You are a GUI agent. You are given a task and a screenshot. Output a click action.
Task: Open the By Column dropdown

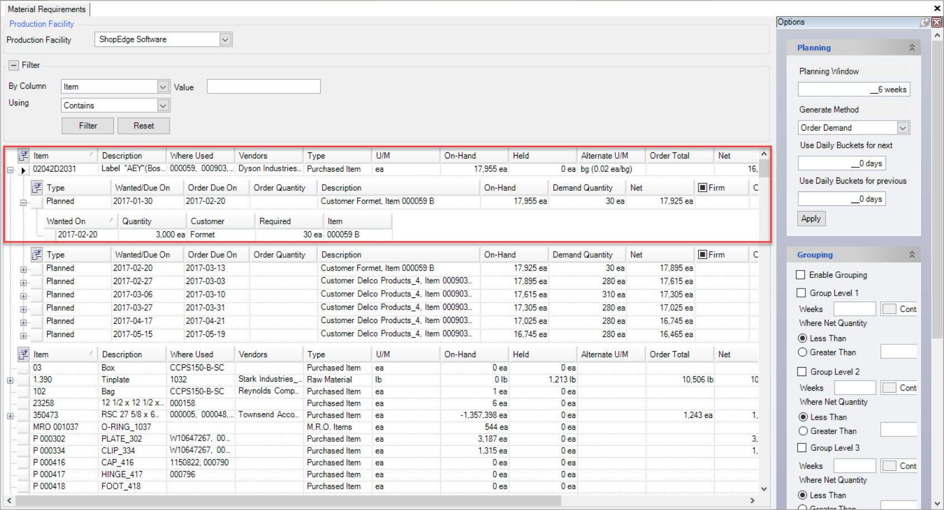[x=163, y=86]
